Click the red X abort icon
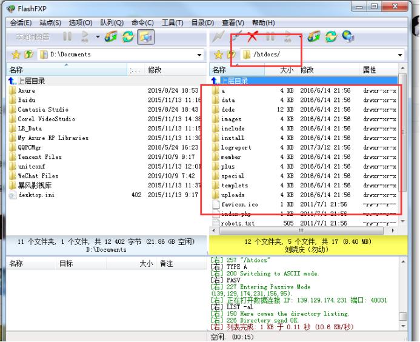The height and width of the screenshot is (342, 420). coord(252,36)
